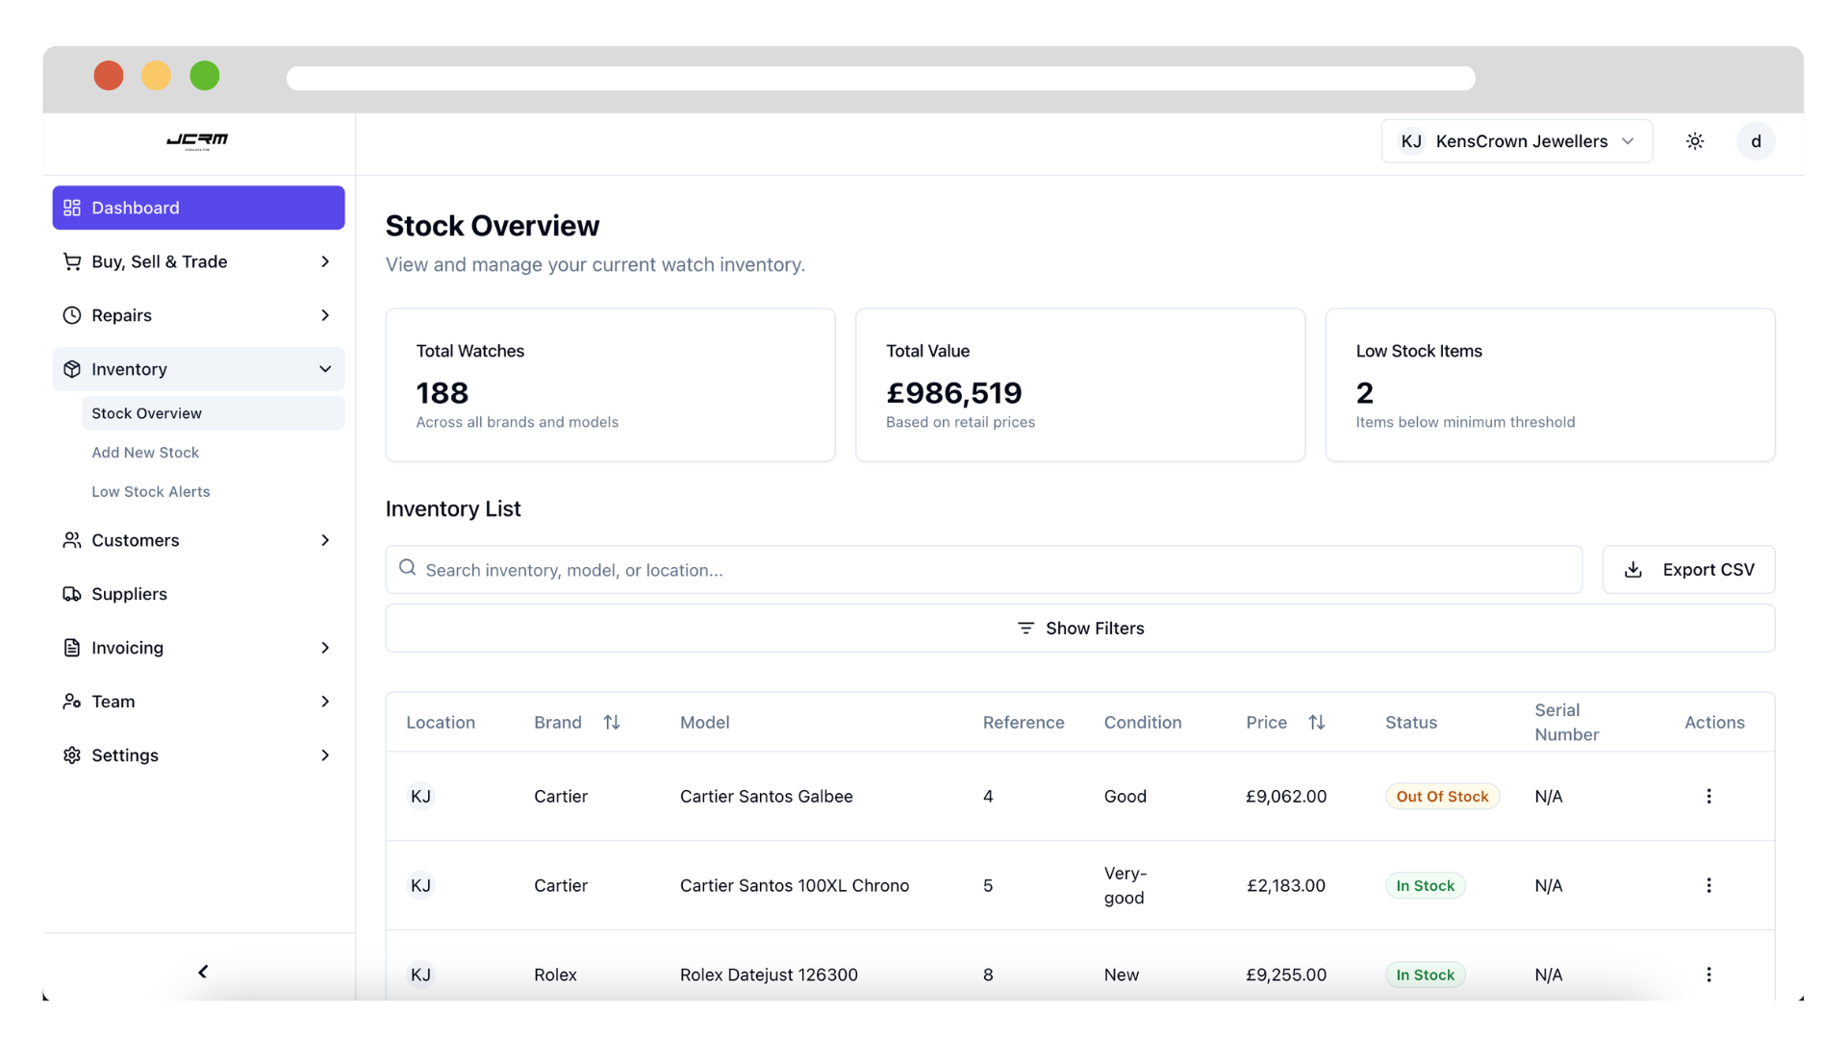Collapse the Inventory section chevron
Image resolution: width=1847 pixels, height=1038 pixels.
click(325, 368)
